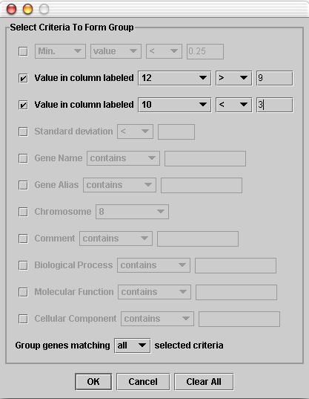Tick the Chromosome checkbox
Viewport: 309px width, 399px height.
tap(23, 212)
